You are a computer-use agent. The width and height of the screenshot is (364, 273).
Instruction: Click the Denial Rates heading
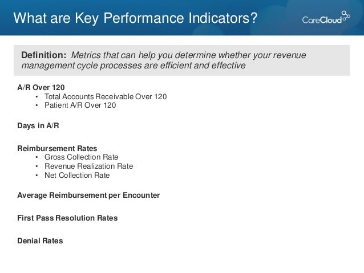(x=40, y=241)
